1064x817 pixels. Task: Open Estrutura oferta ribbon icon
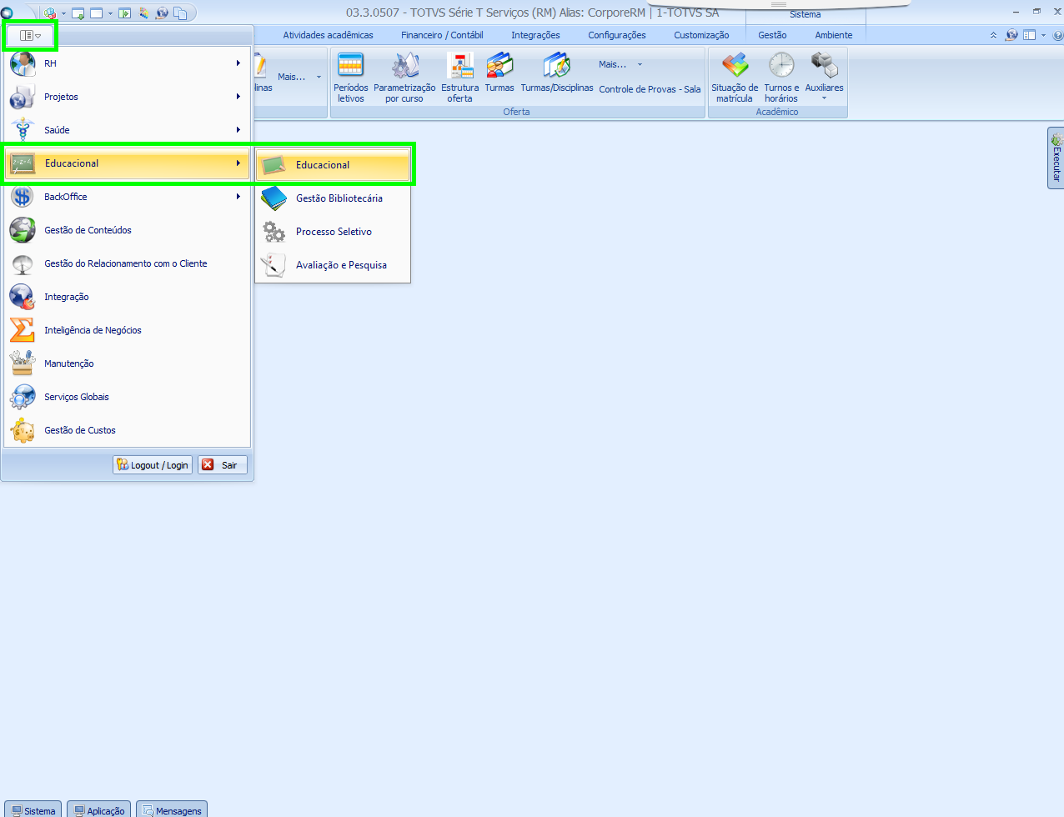[x=459, y=78]
